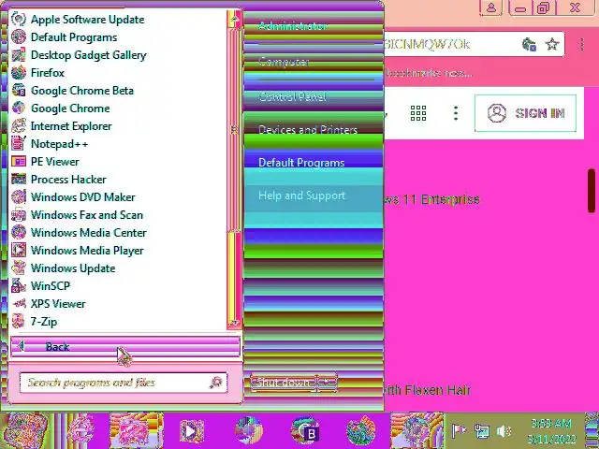Bookmark this page with the star icon in Chrome
599x449 pixels.
(551, 44)
